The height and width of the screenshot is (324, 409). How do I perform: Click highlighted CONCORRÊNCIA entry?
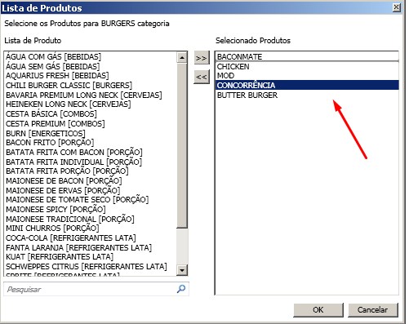pos(307,86)
